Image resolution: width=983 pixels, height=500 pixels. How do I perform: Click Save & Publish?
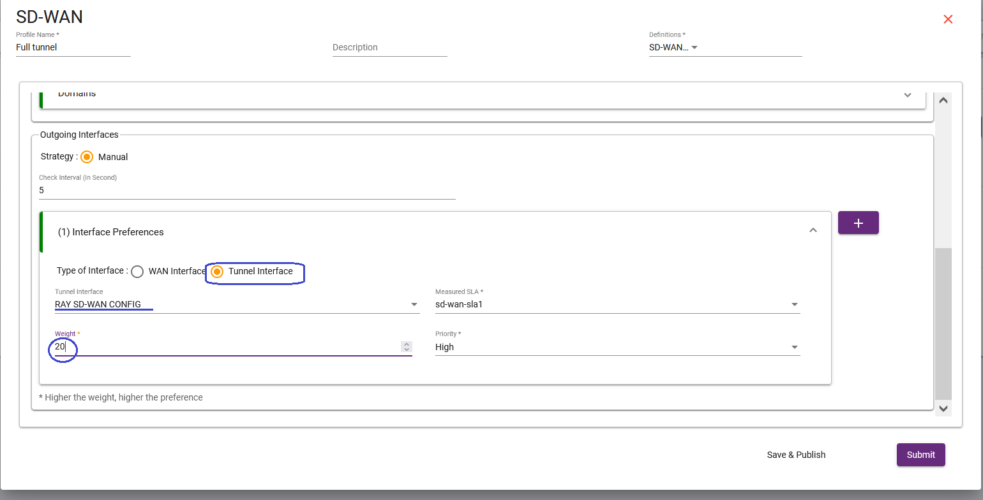click(x=796, y=455)
